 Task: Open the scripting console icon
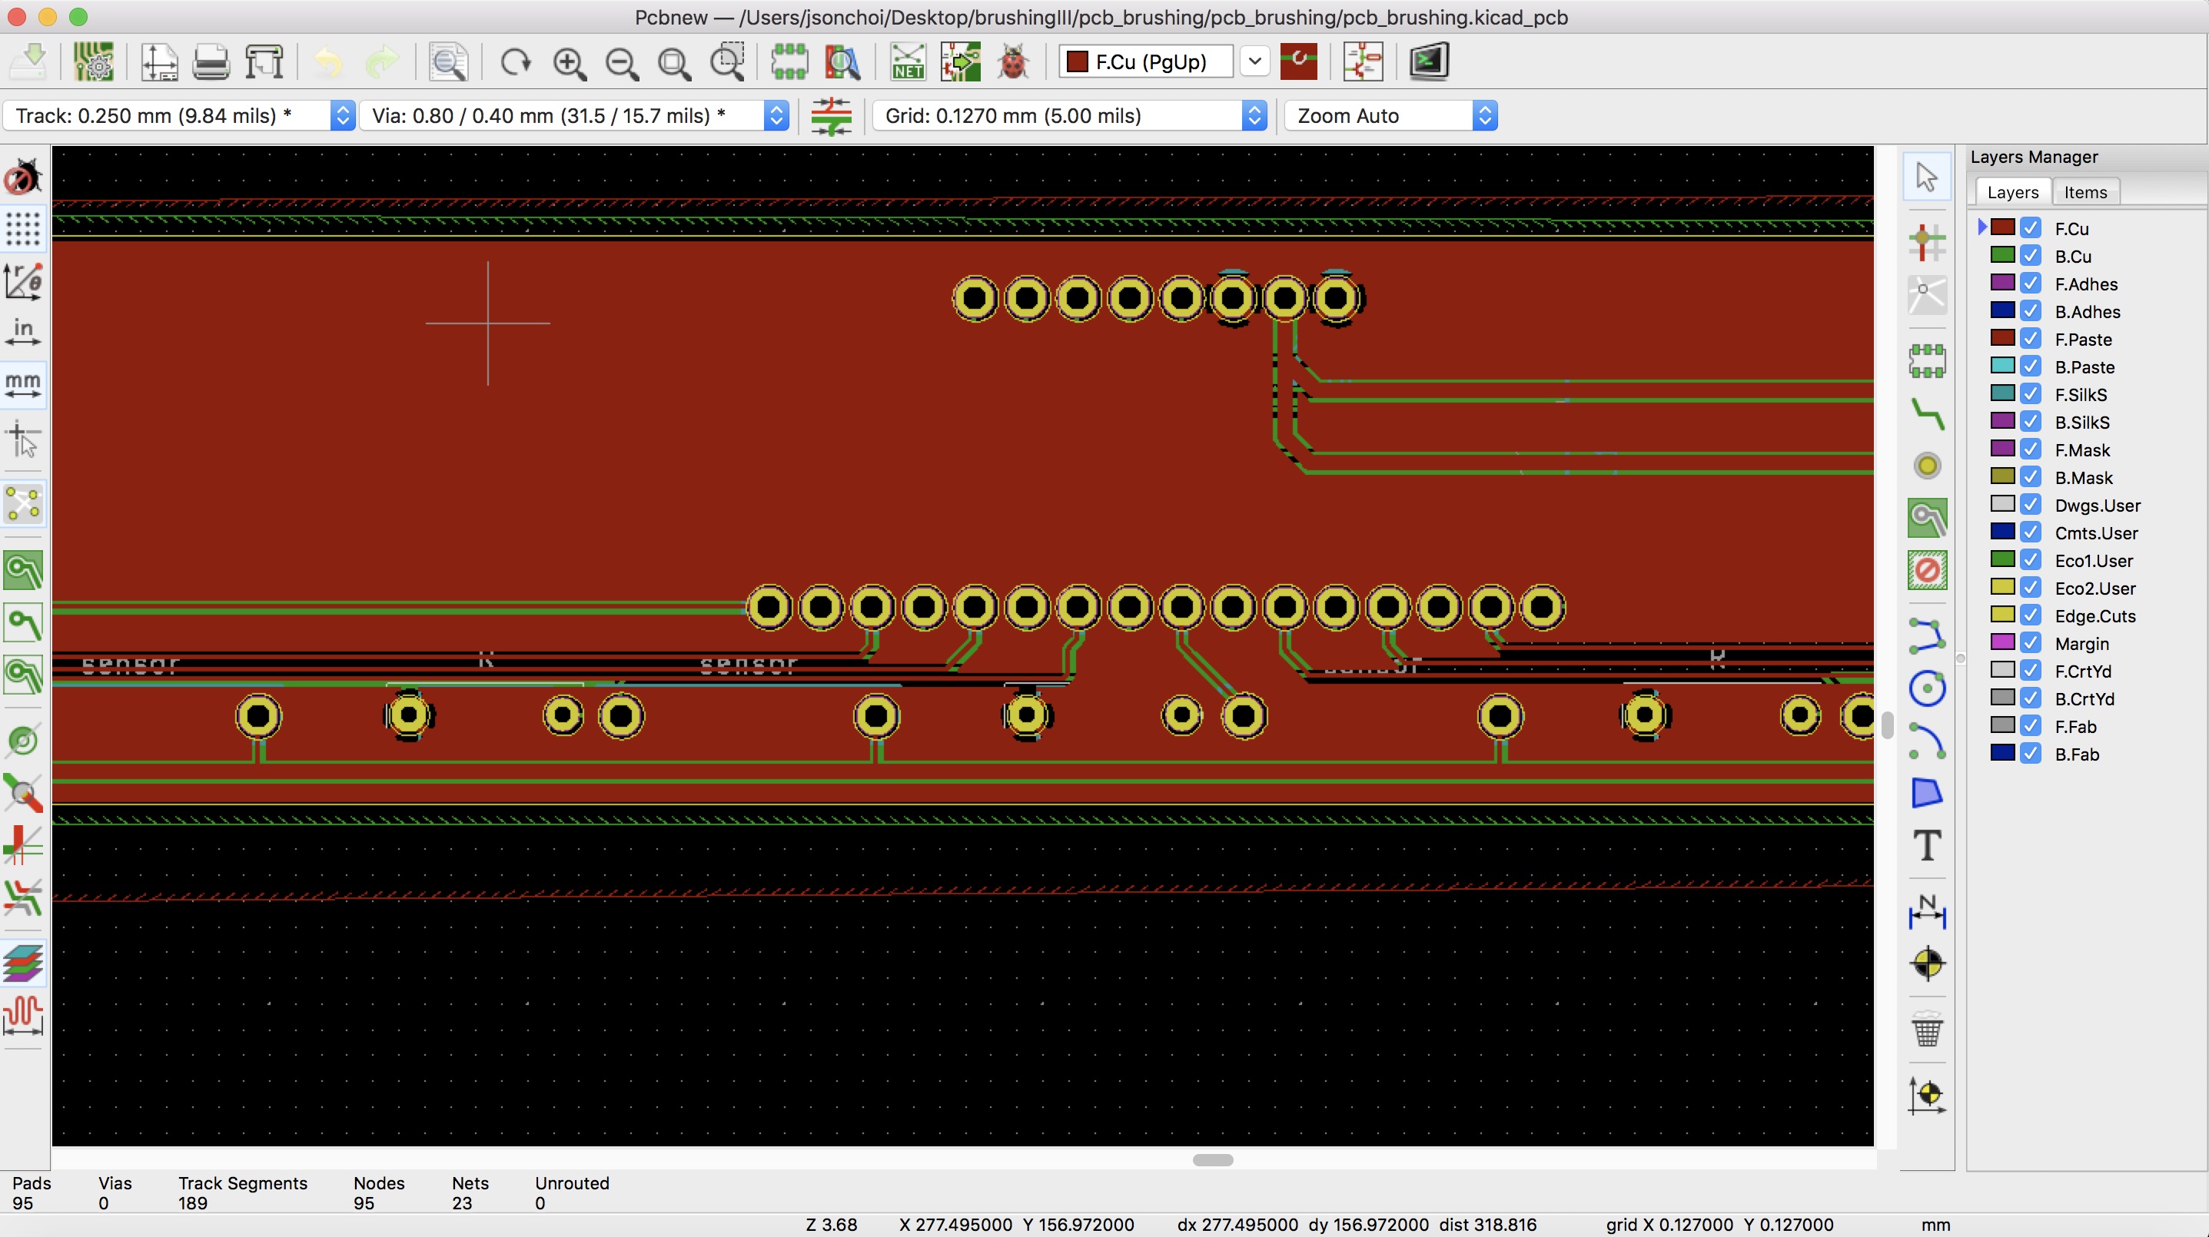point(1429,61)
